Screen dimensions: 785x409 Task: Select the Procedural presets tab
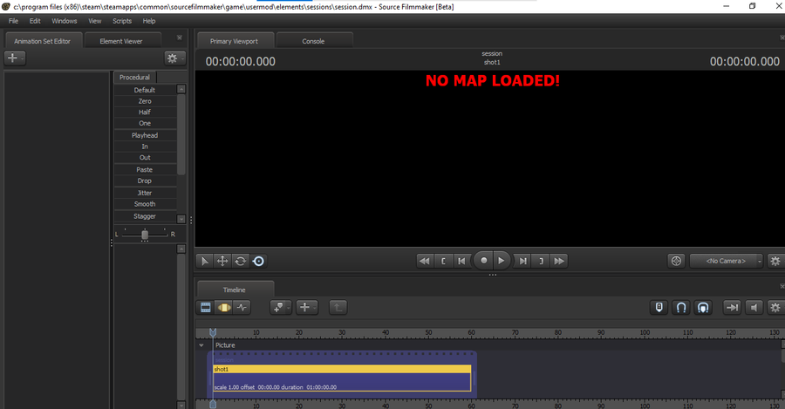pos(134,77)
